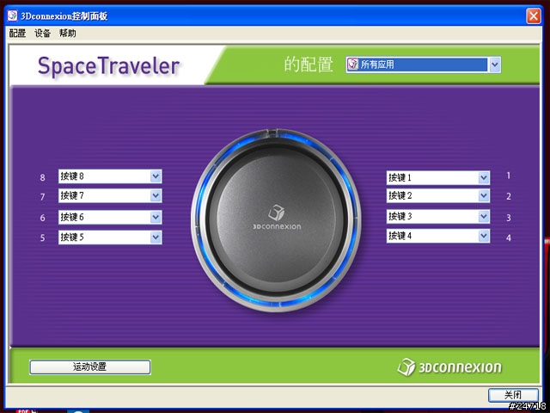
Task: Close the 3Dconnexion control panel window
Action: coord(534,16)
